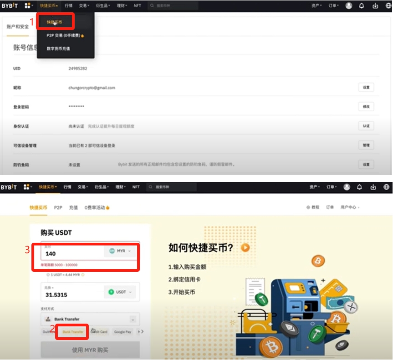Image resolution: width=393 pixels, height=360 pixels.
Task: Expand 交易 menu in bottom screenshot navbar
Action: 83,187
